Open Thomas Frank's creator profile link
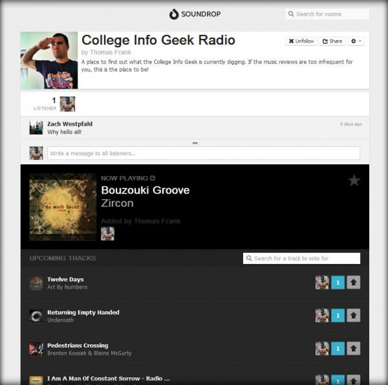 pyautogui.click(x=111, y=52)
